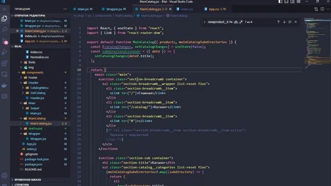Expand the NotFound folder

coord(21,129)
